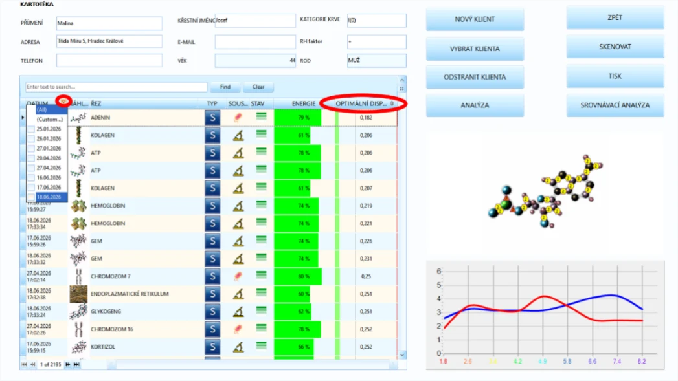Choose (All) in the date filter list
Screen dimensions: 678x381
(x=41, y=110)
